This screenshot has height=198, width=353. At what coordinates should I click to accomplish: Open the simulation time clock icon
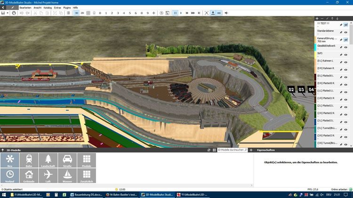pos(161,13)
